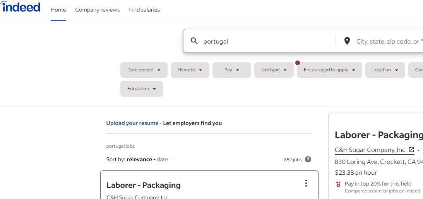
Task: Open the Location filter dropdown
Action: pyautogui.click(x=385, y=70)
